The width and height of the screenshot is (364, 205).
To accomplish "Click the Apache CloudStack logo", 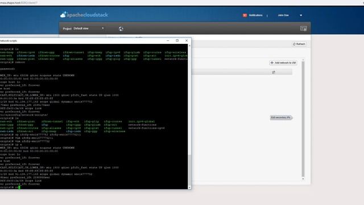I will pos(84,15).
